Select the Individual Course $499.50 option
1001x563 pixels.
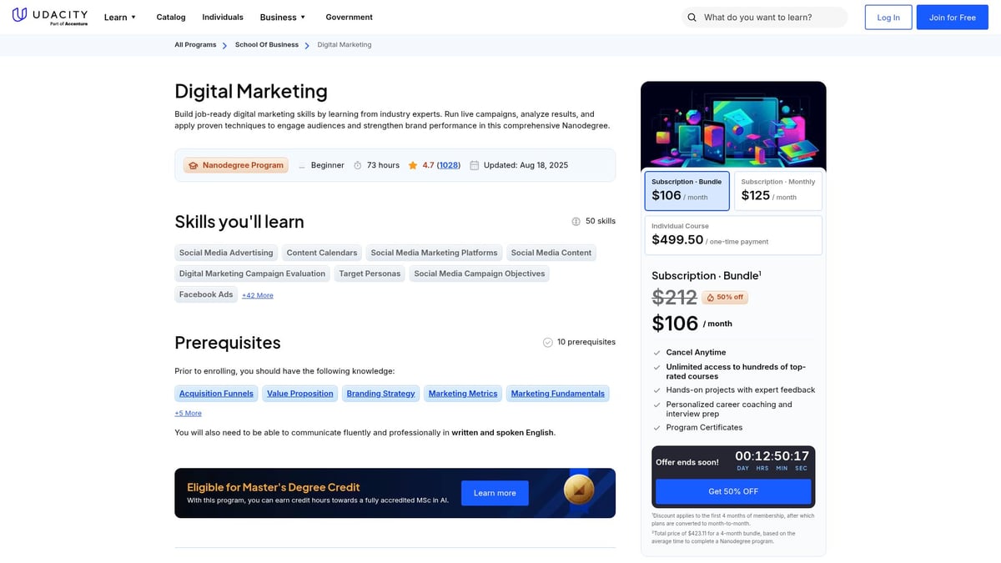coord(733,235)
